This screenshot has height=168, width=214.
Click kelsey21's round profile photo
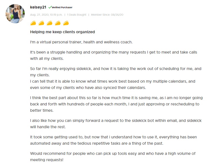[15, 14]
